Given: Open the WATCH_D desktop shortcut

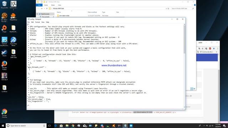Looking at the screenshot, I should pyautogui.click(x=14, y=5).
